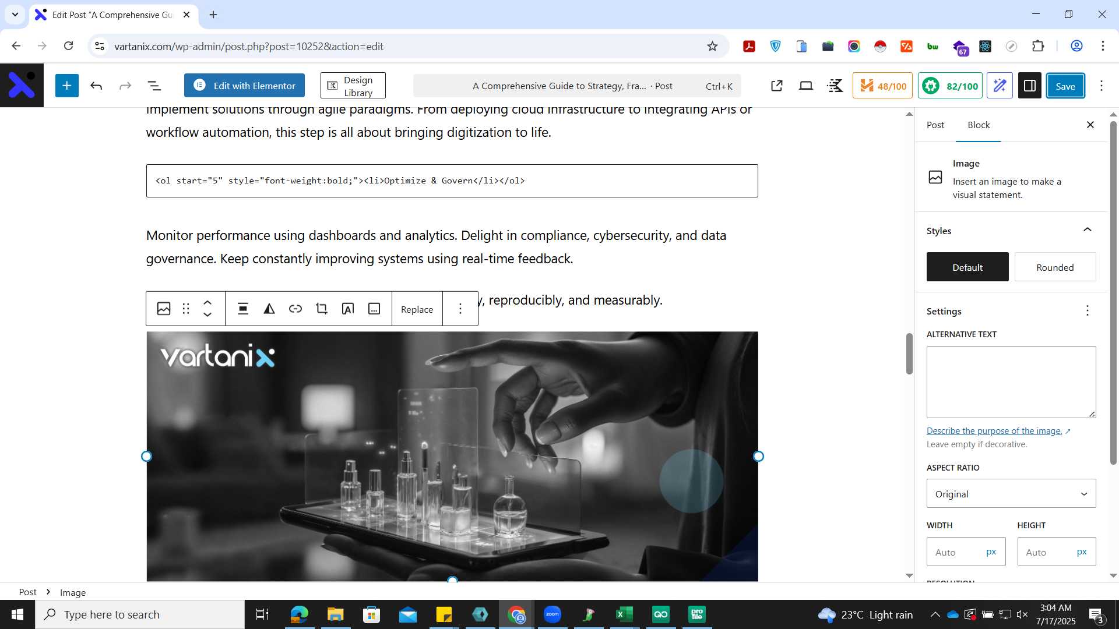
Task: Toggle the settings sidebar panel icon
Action: pyautogui.click(x=1030, y=86)
